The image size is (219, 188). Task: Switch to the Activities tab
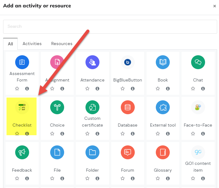pos(32,44)
